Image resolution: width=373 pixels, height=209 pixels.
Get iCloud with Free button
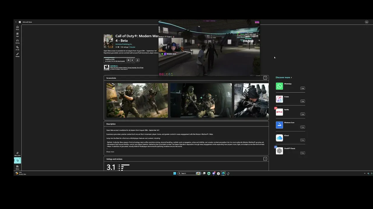(303, 140)
